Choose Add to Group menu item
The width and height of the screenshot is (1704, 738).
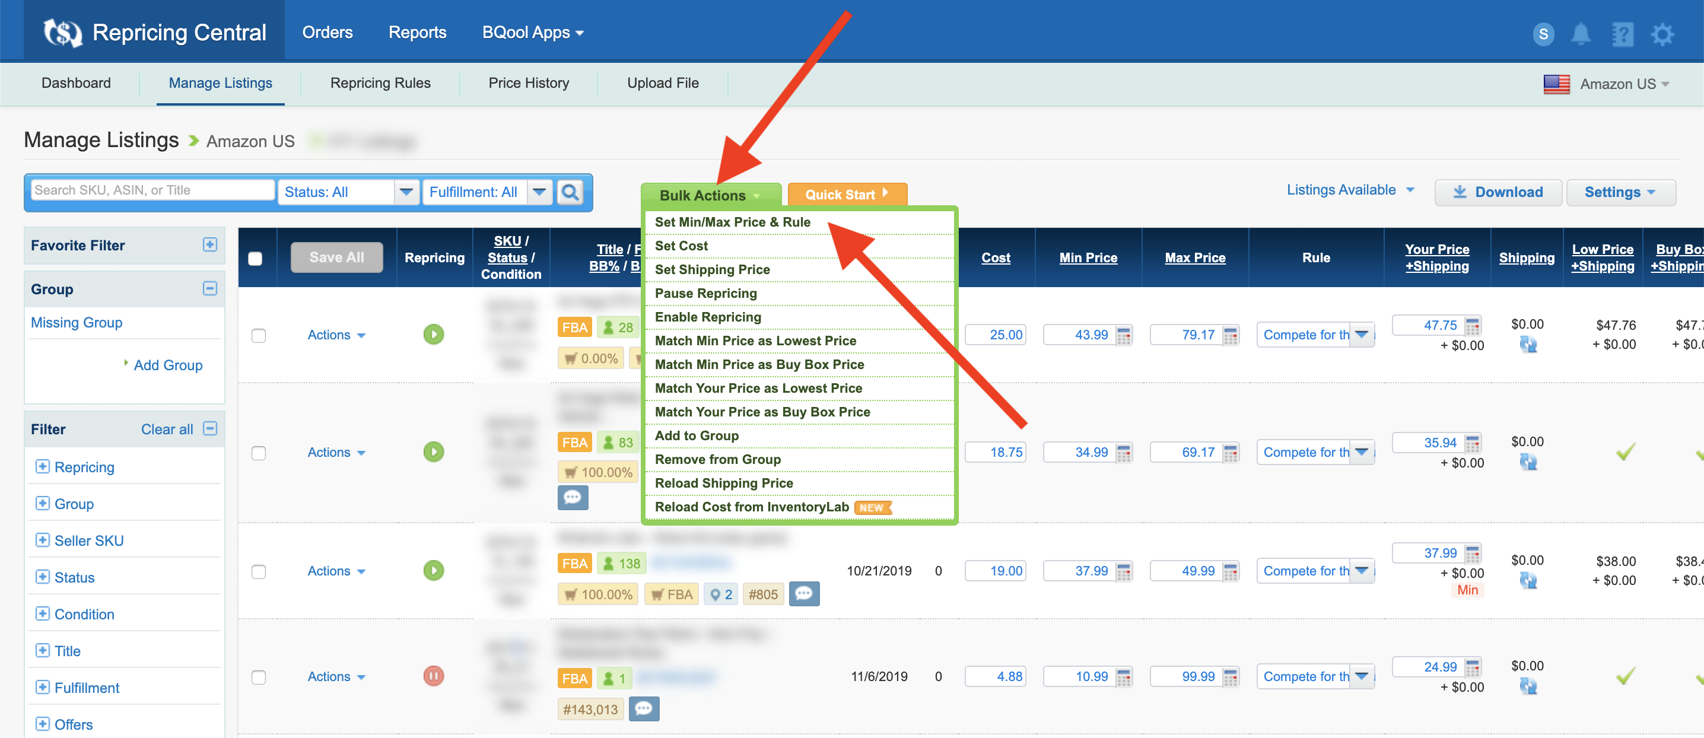coord(799,436)
